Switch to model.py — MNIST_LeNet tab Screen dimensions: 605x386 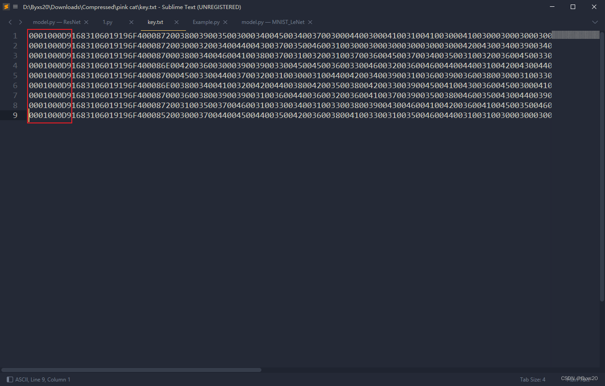(273, 22)
